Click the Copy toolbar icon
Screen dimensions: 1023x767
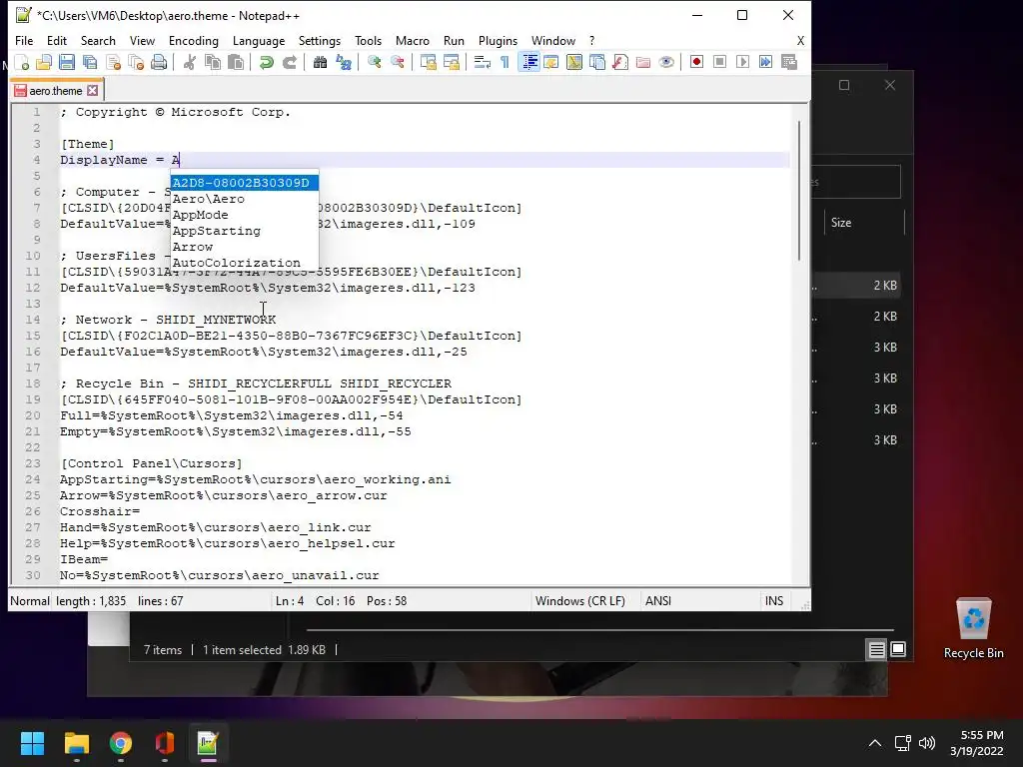point(213,62)
